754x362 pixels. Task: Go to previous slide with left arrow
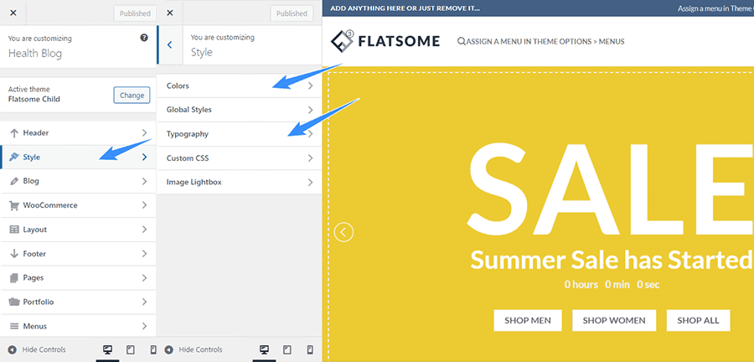[x=343, y=232]
